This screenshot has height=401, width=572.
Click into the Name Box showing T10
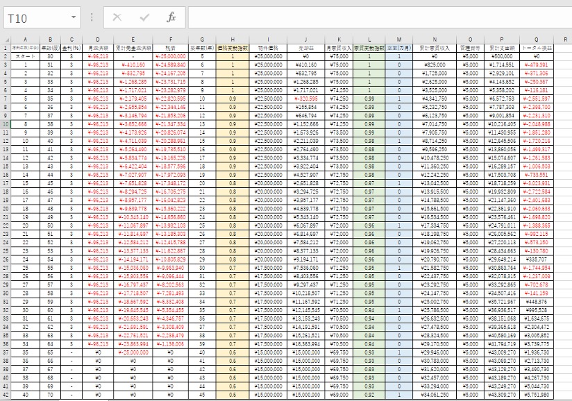point(37,17)
